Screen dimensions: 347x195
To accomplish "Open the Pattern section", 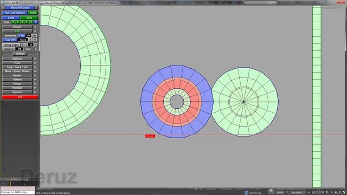I will coord(17,80).
